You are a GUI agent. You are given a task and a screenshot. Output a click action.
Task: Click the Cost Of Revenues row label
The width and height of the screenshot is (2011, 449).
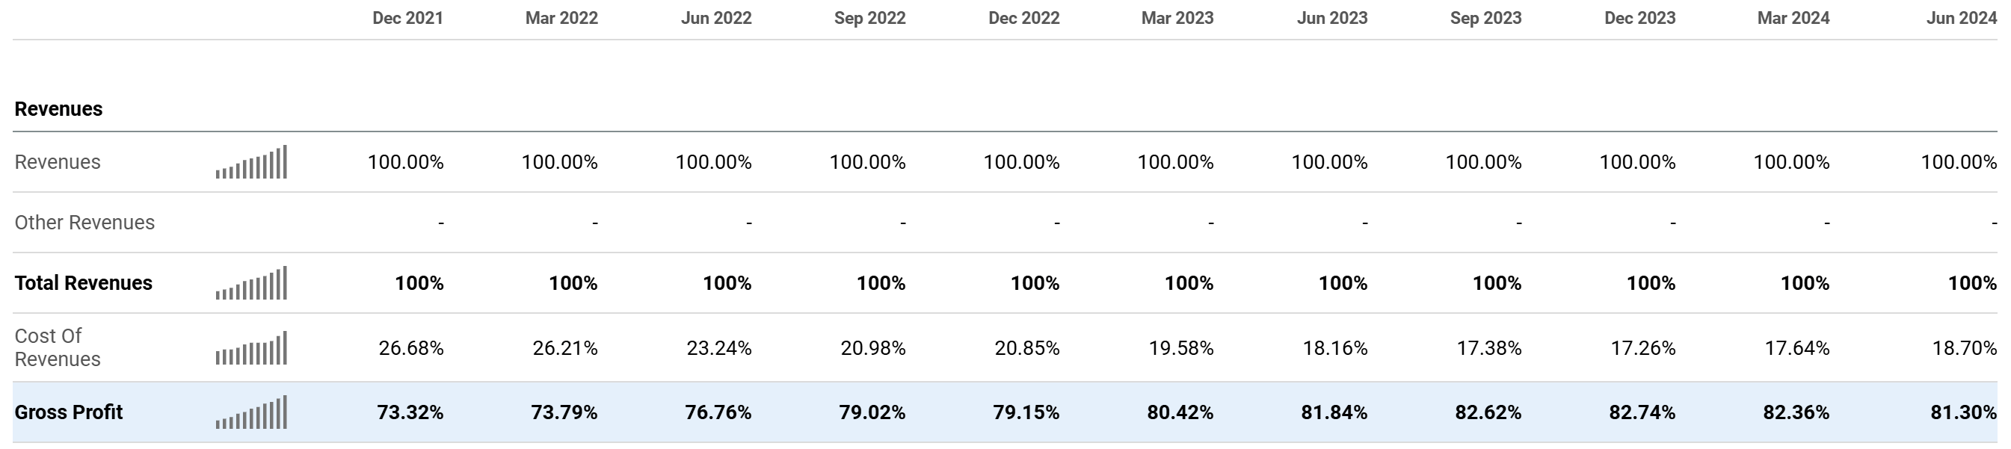coord(58,347)
